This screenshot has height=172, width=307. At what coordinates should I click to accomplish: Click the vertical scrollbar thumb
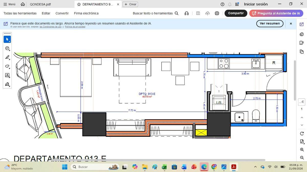coord(295,80)
